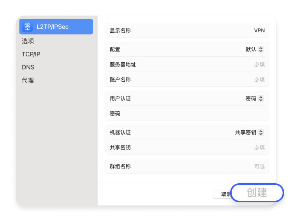Viewport: 292px width, 221px height.
Task: Click the 密码 password input field
Action: pos(187,114)
